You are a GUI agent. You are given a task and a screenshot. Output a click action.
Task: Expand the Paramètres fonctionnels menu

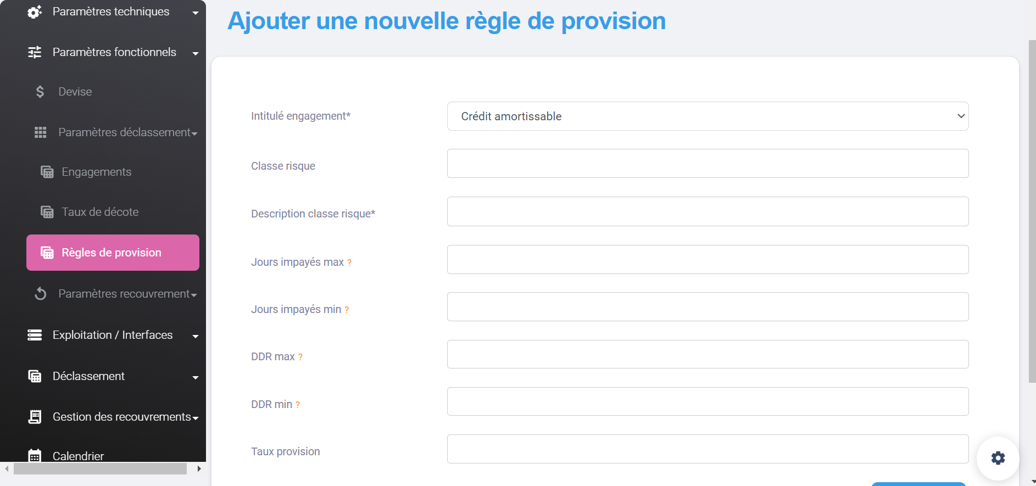coord(114,52)
